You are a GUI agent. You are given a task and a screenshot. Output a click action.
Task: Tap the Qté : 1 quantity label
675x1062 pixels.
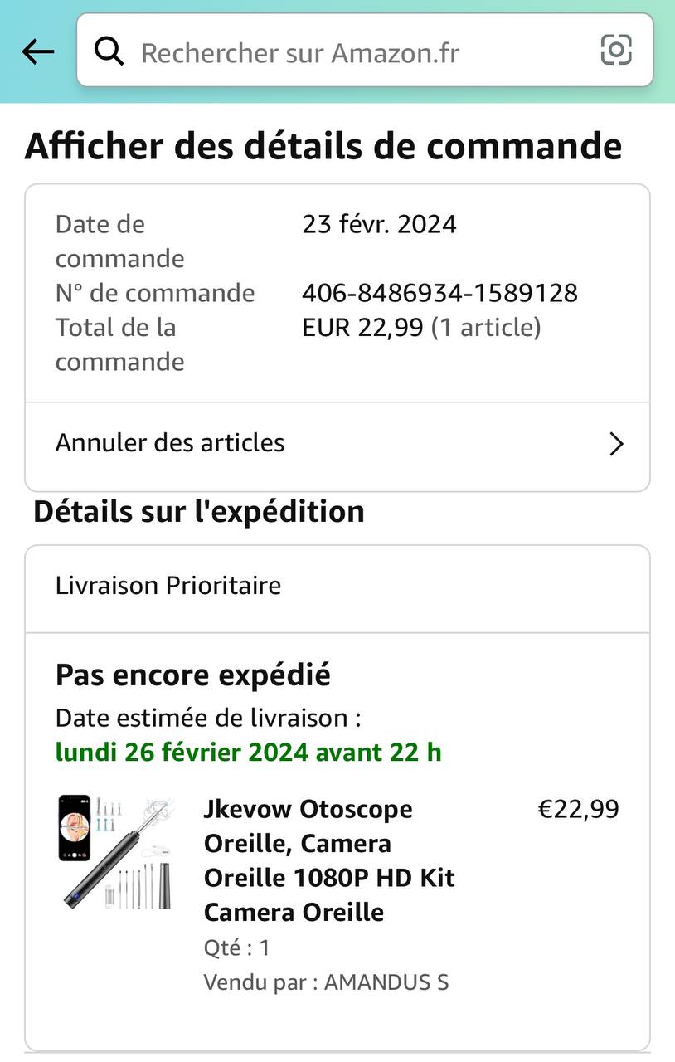236,948
